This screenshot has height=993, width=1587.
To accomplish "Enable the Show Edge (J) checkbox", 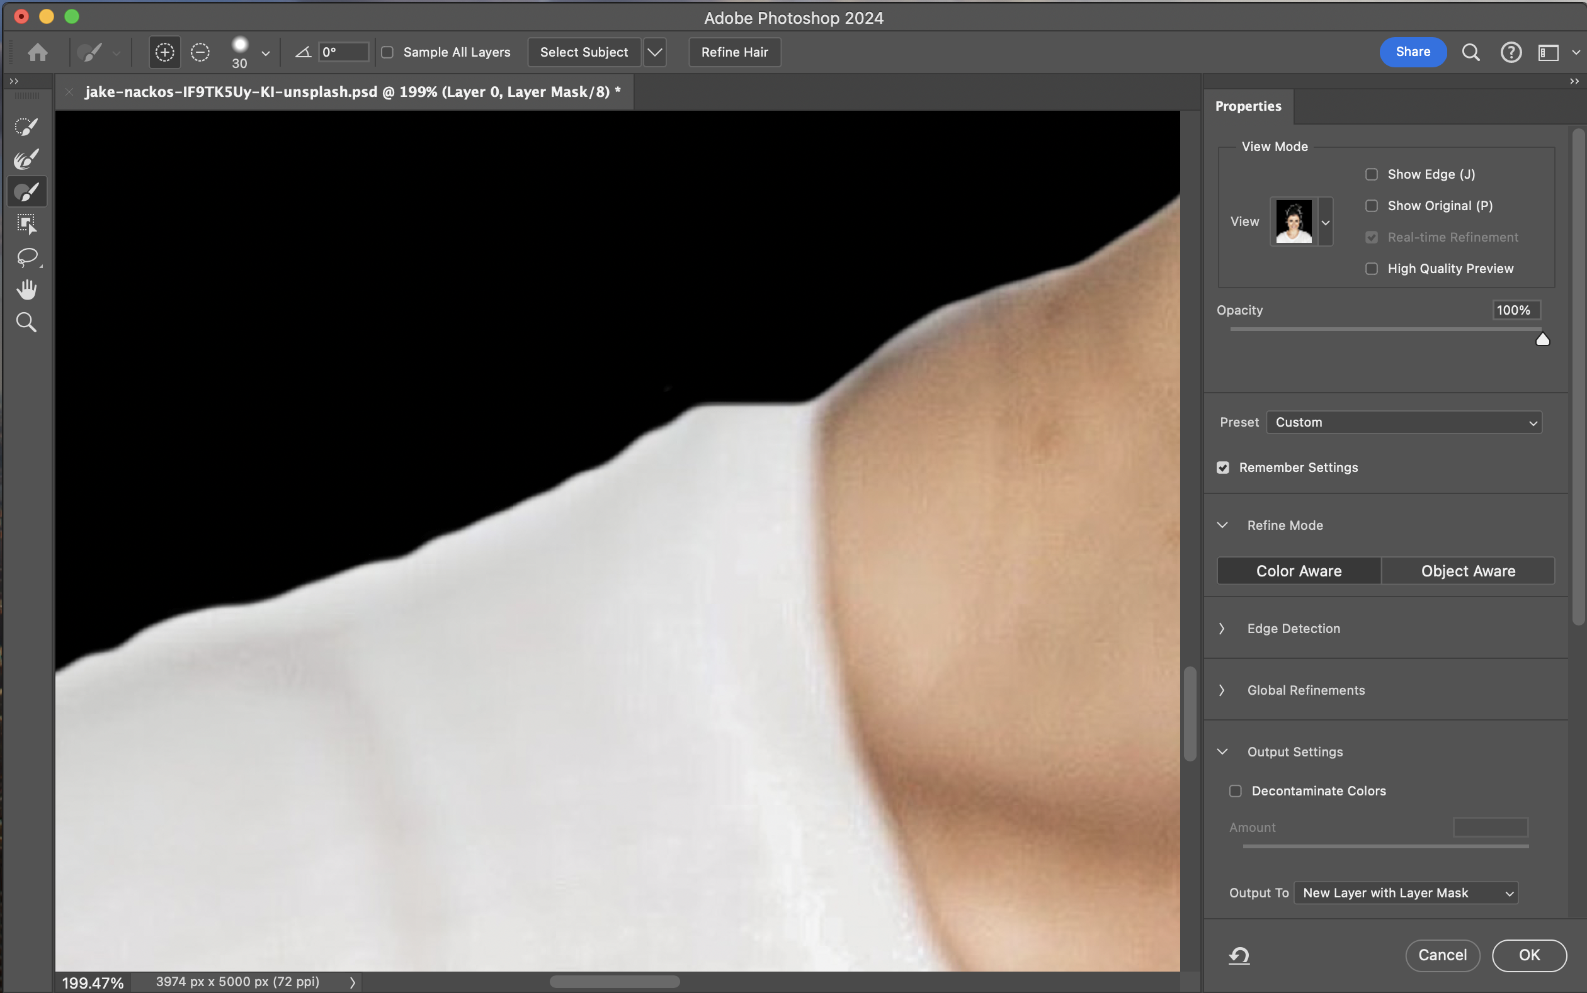I will coord(1372,174).
